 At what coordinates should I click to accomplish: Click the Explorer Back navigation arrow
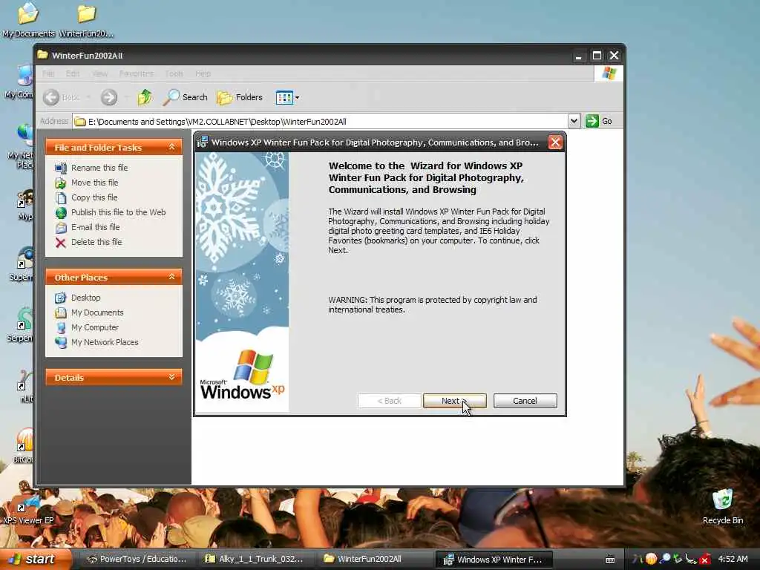51,97
